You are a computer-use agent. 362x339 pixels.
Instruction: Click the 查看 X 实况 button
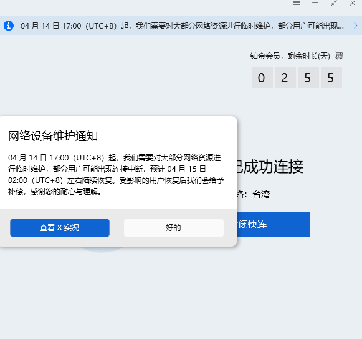[60, 228]
